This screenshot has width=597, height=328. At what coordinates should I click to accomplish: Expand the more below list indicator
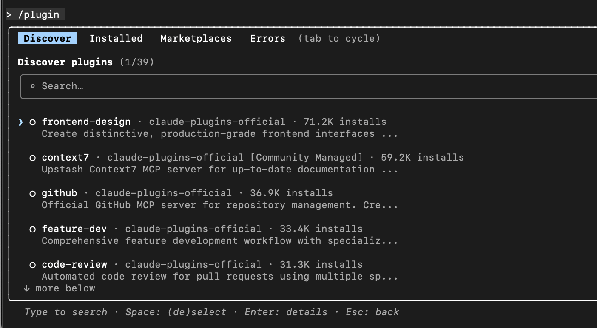pyautogui.click(x=65, y=288)
